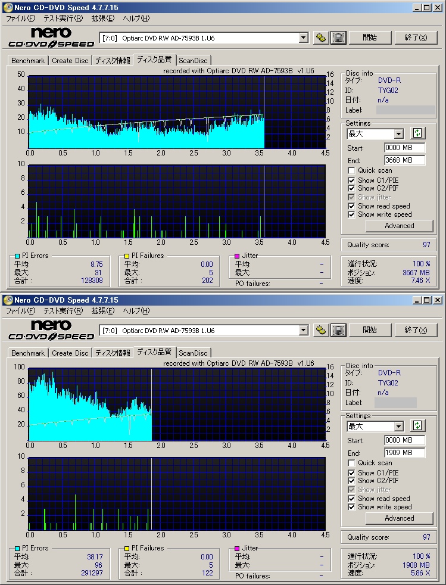Screen dimensions: 446x585
Task: Click 開始 button in bottom window
Action: pos(370,330)
